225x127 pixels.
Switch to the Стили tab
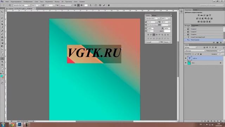point(195,10)
